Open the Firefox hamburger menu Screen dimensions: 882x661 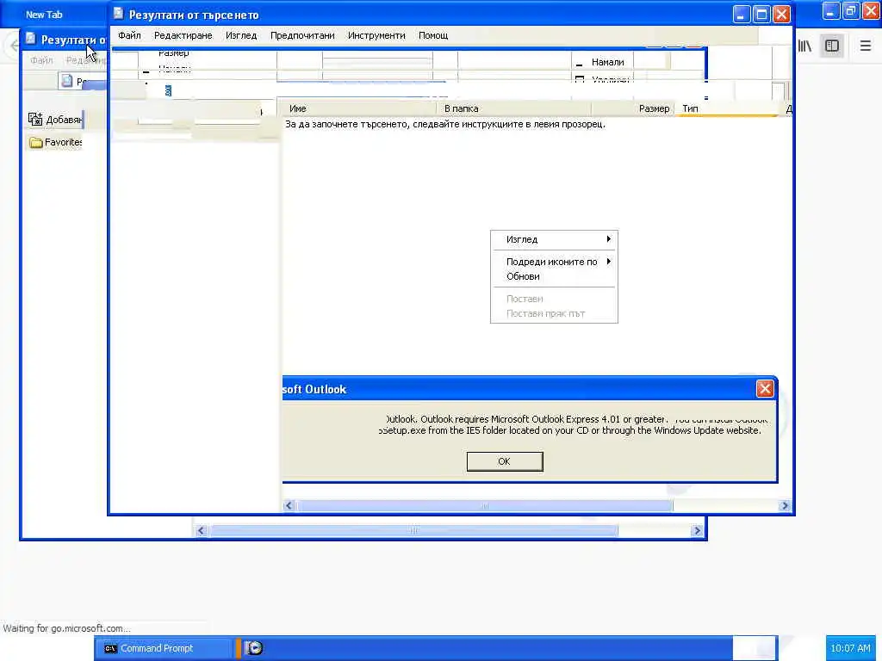pyautogui.click(x=865, y=46)
